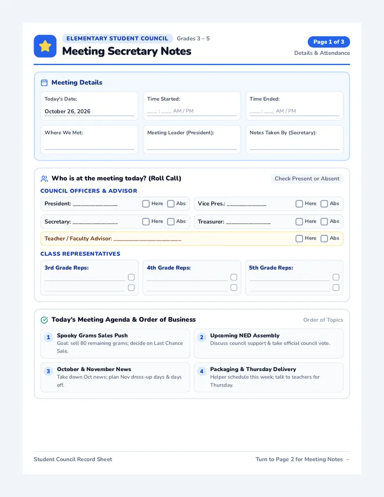Click the number 1 badge for Spooky Grams
Viewport: 384px width, 497px height.
[48, 337]
